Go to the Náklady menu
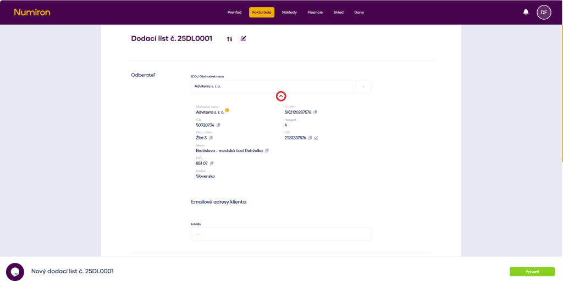 (x=289, y=12)
